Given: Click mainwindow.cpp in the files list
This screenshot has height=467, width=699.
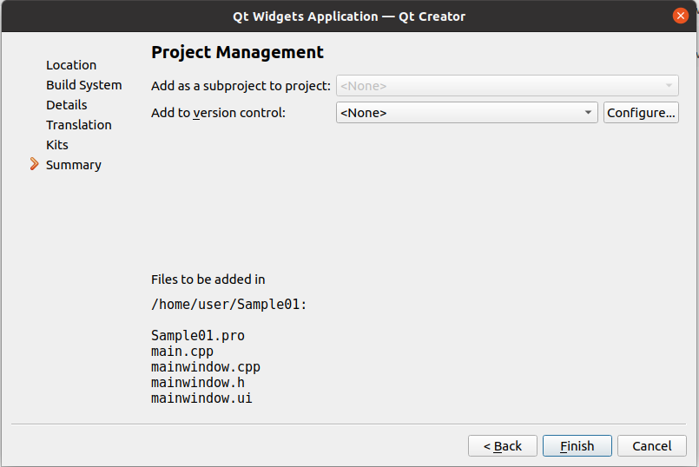Looking at the screenshot, I should (206, 367).
